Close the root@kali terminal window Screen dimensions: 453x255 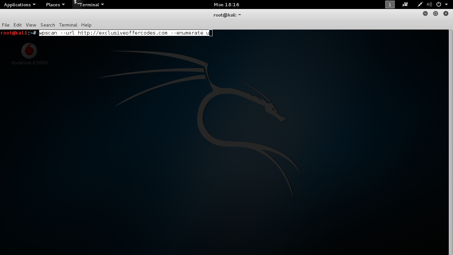[x=446, y=14]
